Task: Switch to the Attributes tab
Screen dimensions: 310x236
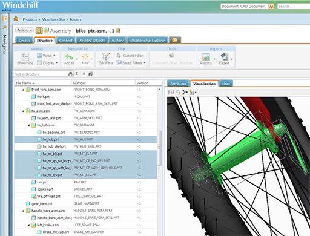Action: (x=178, y=84)
